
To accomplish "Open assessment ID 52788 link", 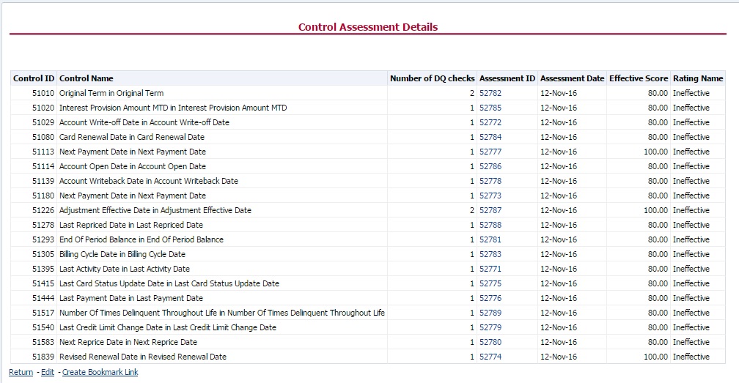I will (490, 225).
